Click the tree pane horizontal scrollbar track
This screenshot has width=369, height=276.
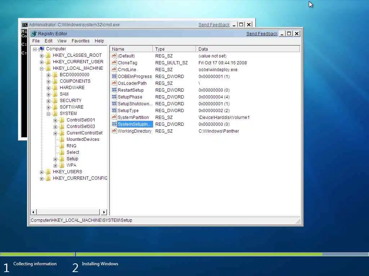(68, 212)
